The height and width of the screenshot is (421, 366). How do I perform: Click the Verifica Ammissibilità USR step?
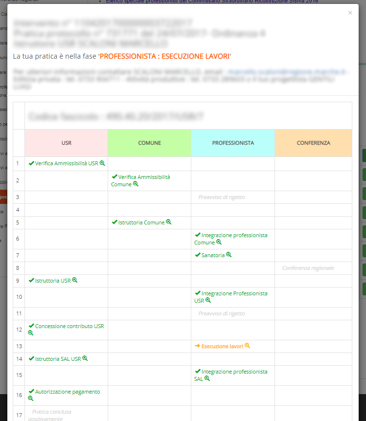67,163
